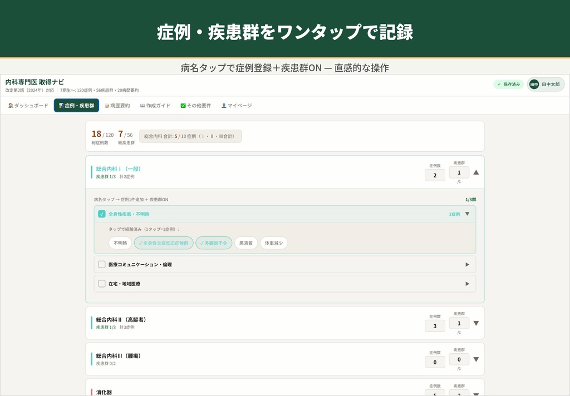Click the 保存済み checkmark badge
570x396 pixels.
[508, 84]
